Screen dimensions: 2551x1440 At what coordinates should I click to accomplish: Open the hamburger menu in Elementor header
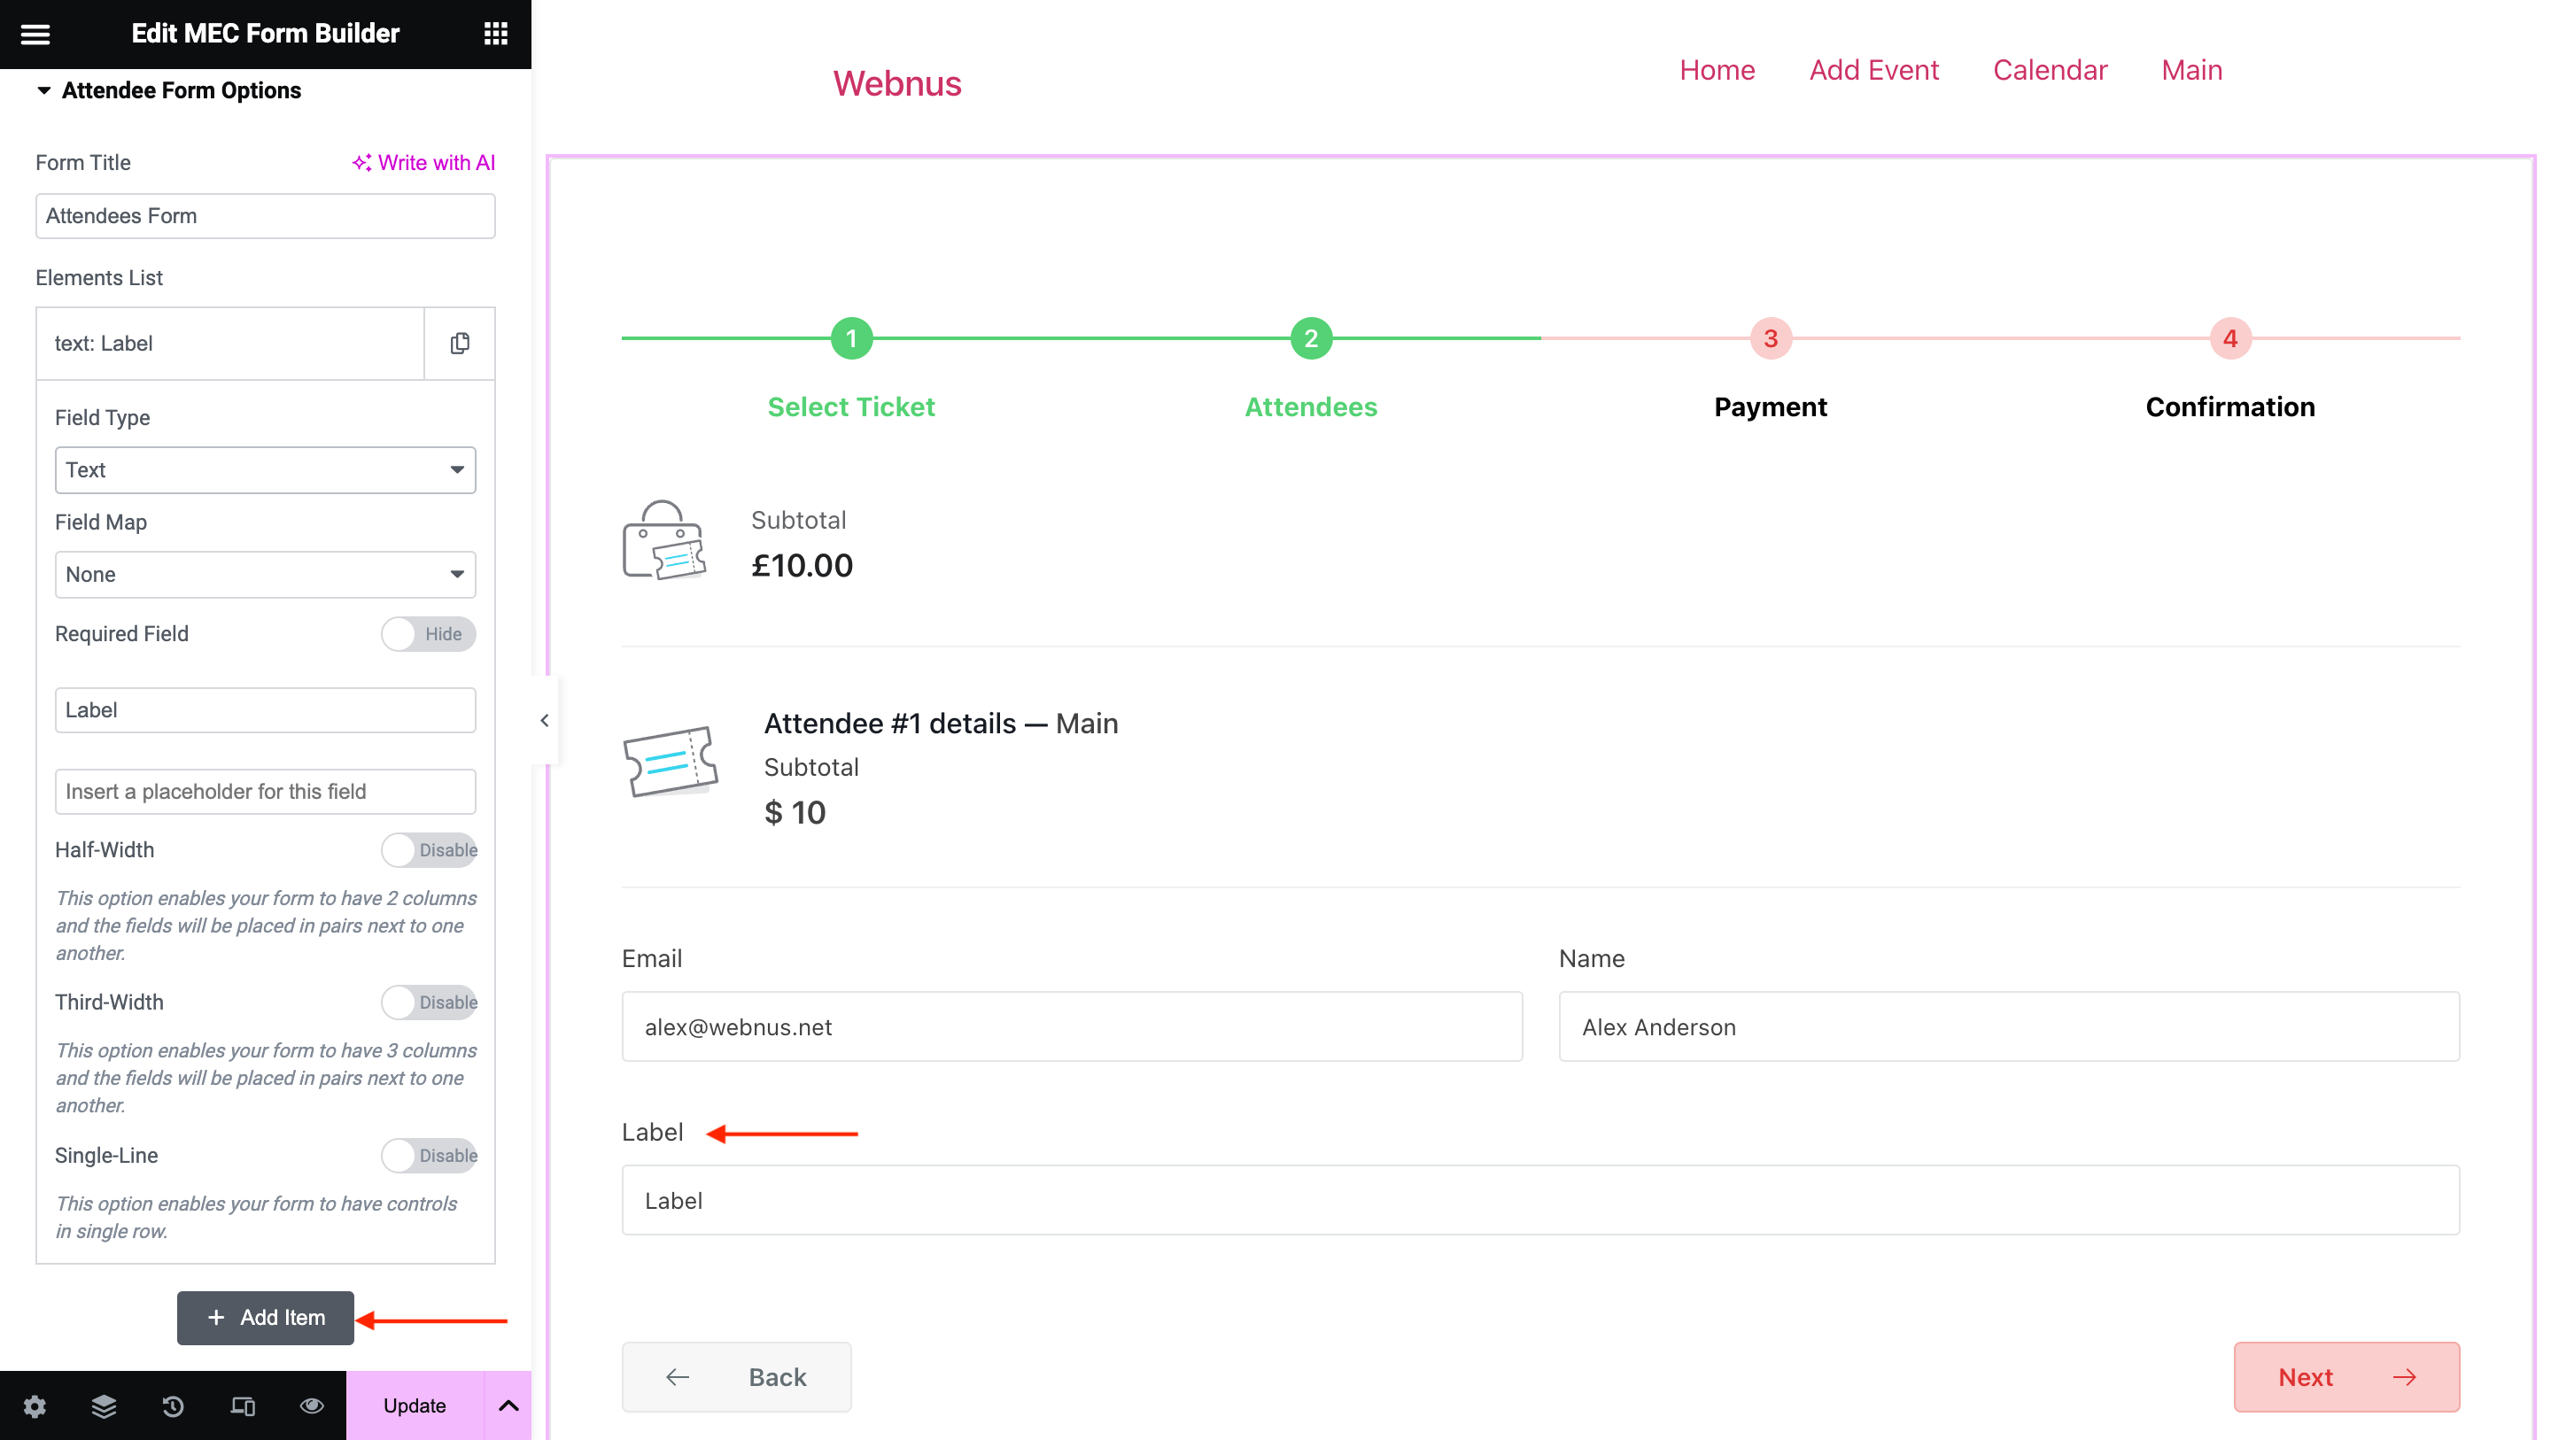pyautogui.click(x=35, y=34)
